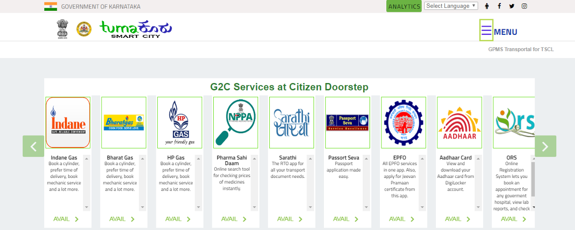Open the Aadhaar card logo tile

coord(460,122)
